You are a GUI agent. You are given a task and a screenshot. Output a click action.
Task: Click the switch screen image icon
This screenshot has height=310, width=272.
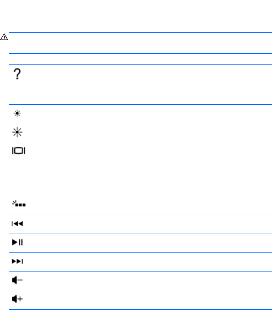(18, 151)
